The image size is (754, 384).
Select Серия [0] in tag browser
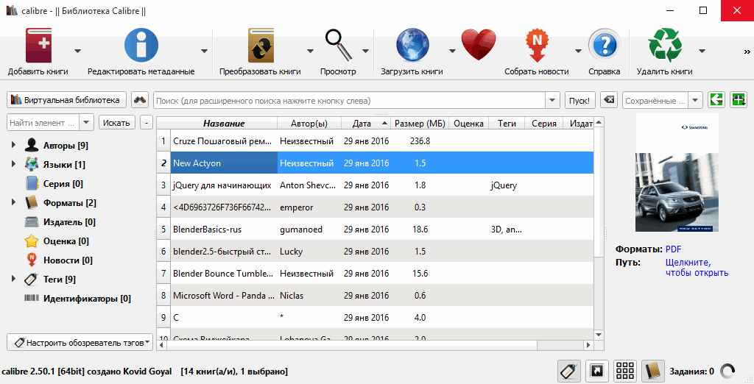coord(63,184)
